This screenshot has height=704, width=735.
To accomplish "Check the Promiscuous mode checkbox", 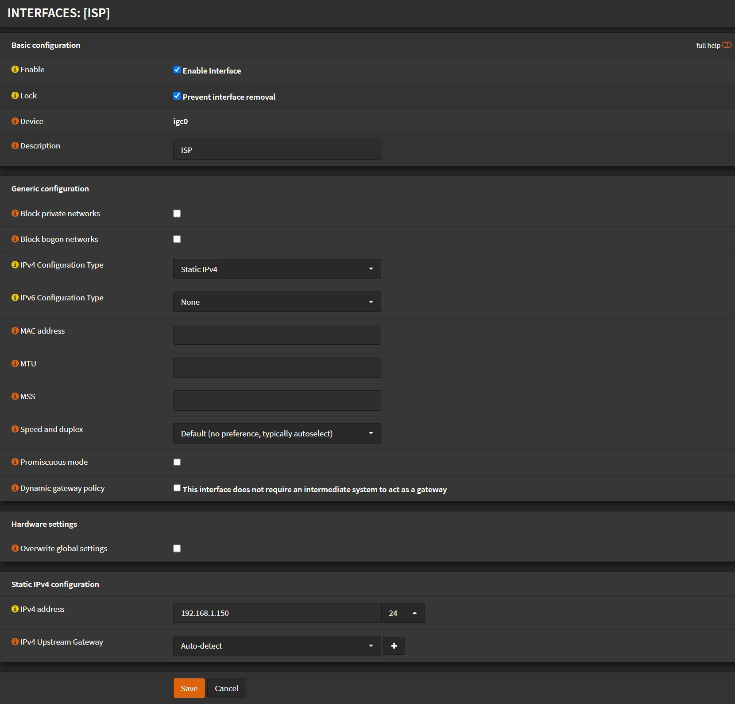I will point(177,462).
